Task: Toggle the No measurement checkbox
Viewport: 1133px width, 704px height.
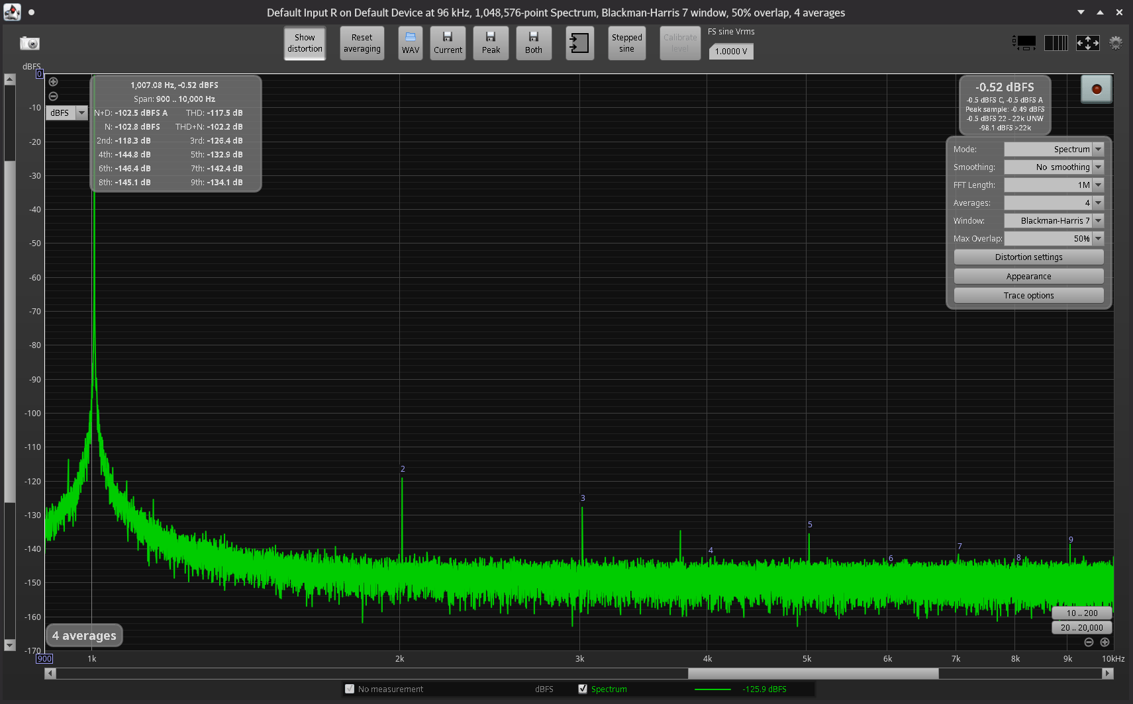Action: point(350,689)
